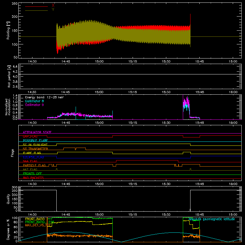
Task: Click the 15:15 tick under Flags plot
Action: pos(133,184)
